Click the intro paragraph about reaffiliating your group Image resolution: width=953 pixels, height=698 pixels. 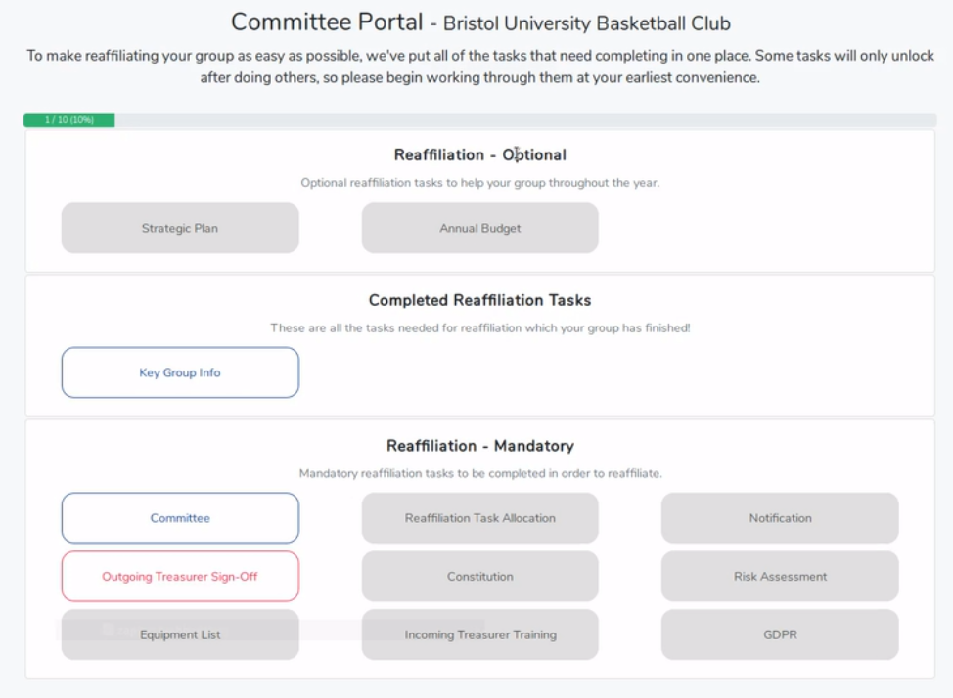coord(480,66)
